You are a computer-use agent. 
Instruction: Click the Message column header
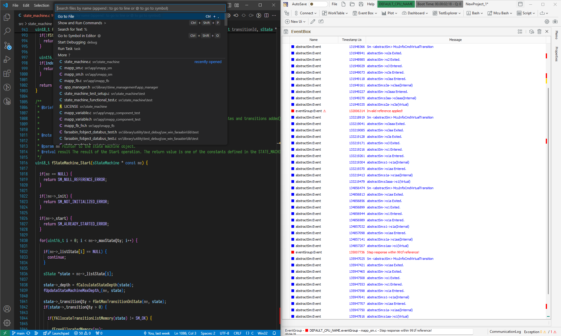coord(455,40)
